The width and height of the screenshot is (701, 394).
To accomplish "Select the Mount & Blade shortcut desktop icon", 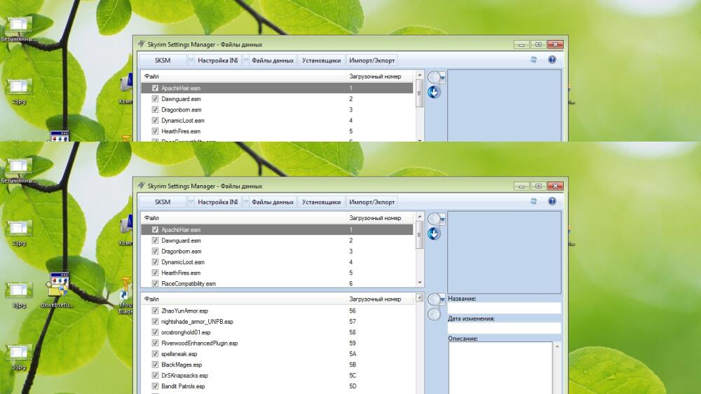I will click(x=125, y=295).
